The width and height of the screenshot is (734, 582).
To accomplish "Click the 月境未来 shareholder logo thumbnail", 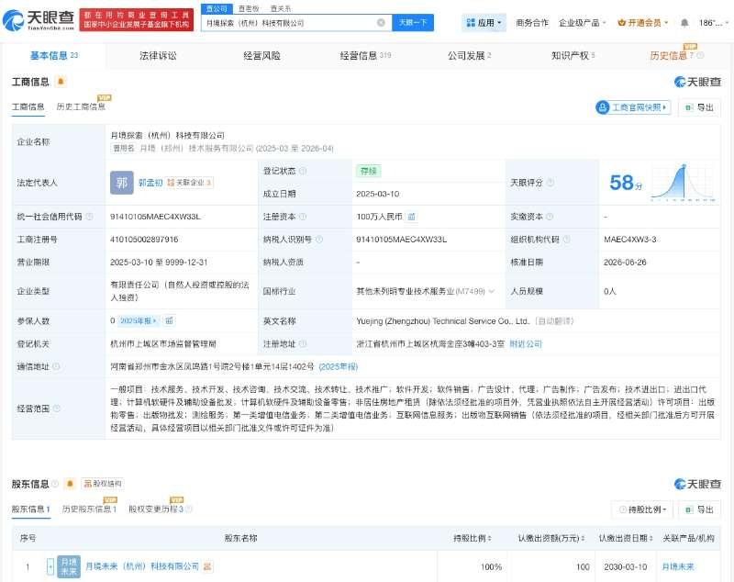I will click(x=69, y=566).
